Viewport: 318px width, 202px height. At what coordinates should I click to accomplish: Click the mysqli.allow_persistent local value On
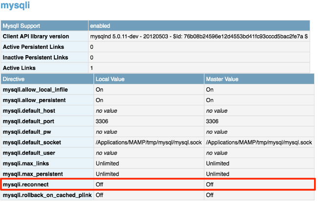point(99,100)
